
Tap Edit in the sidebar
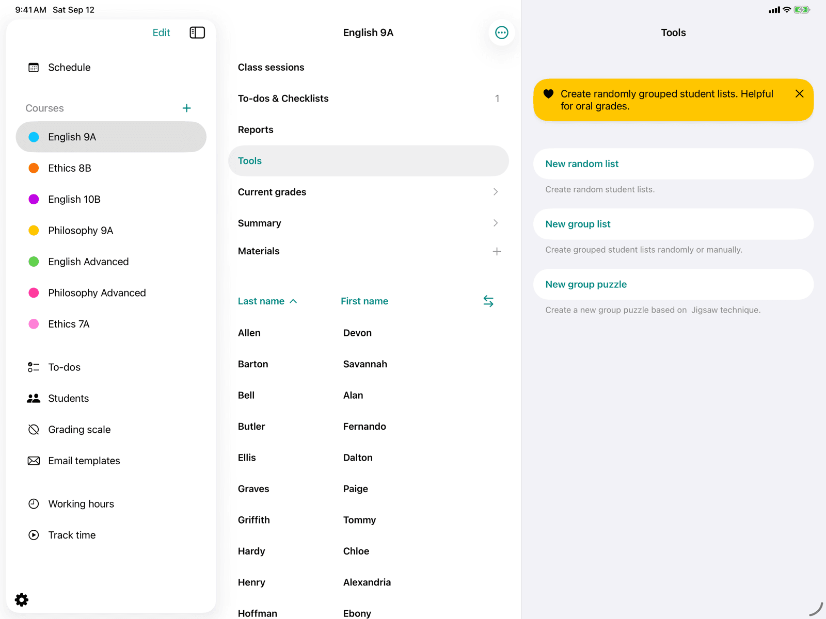click(x=161, y=32)
